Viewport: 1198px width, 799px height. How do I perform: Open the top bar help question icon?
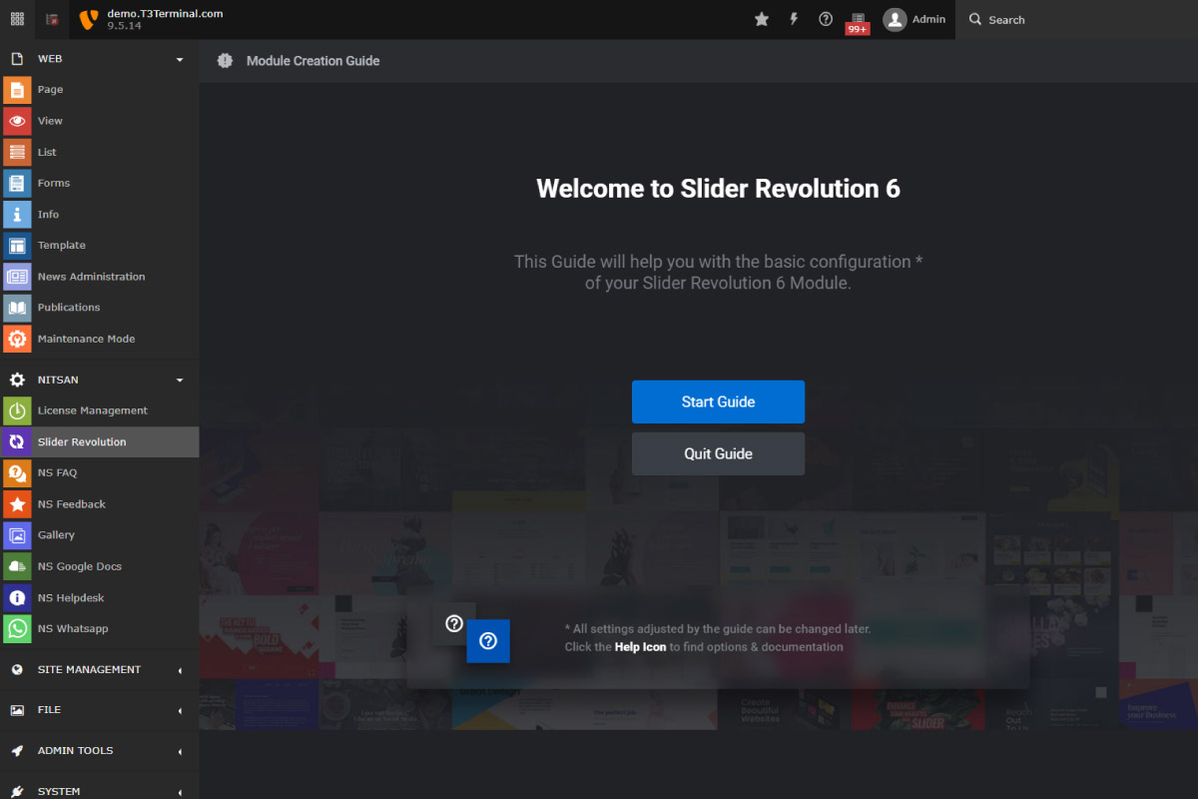click(826, 19)
